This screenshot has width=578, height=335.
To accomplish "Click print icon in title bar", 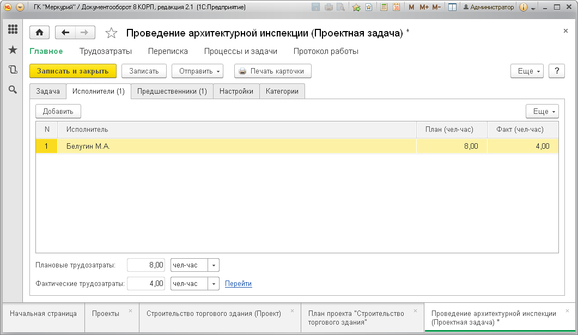I will [328, 7].
